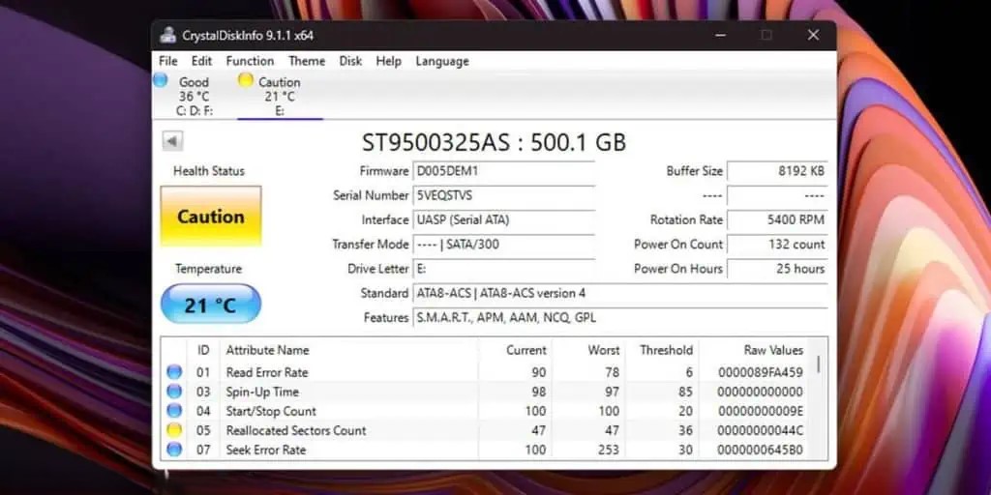991x495 pixels.
Task: Click the Serial Number field 5VEQSTVS
Action: pos(503,195)
